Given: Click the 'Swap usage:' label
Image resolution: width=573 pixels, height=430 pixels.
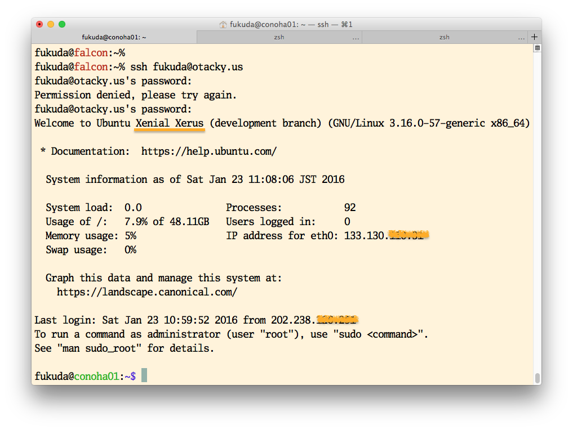Looking at the screenshot, I should click(77, 250).
